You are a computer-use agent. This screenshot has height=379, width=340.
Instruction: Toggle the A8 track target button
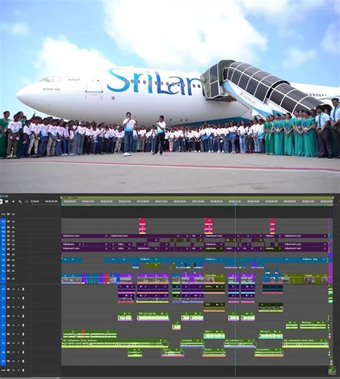point(3,352)
